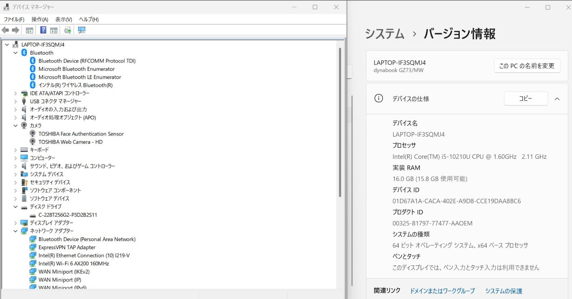572x299 pixels.
Task: Expand the ソフトウェア デバイス node
Action: [x=15, y=198]
